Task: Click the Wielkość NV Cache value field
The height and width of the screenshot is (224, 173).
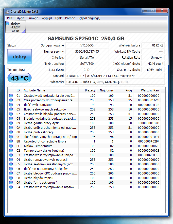Action: click(x=153, y=51)
